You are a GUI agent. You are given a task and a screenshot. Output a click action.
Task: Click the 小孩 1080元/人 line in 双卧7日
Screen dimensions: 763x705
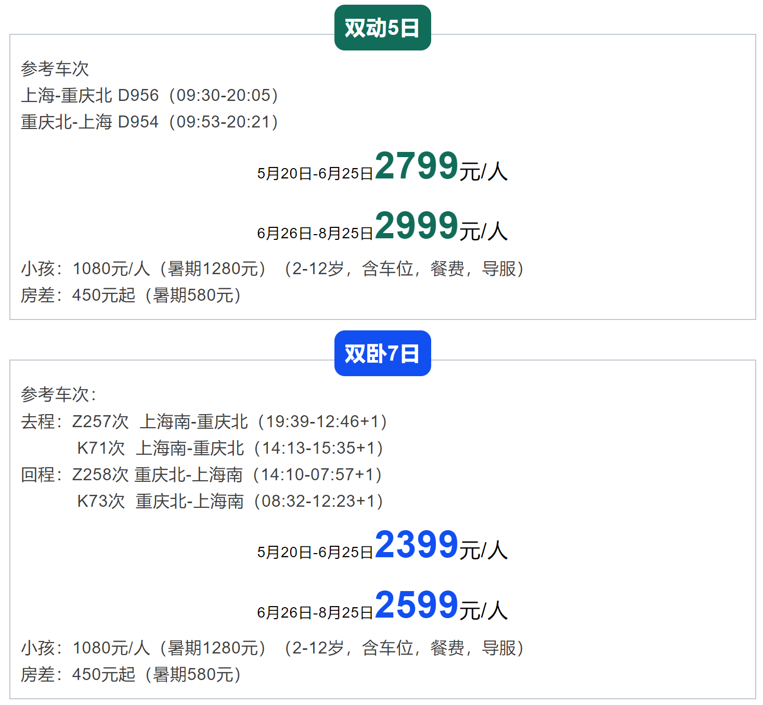coord(272,648)
